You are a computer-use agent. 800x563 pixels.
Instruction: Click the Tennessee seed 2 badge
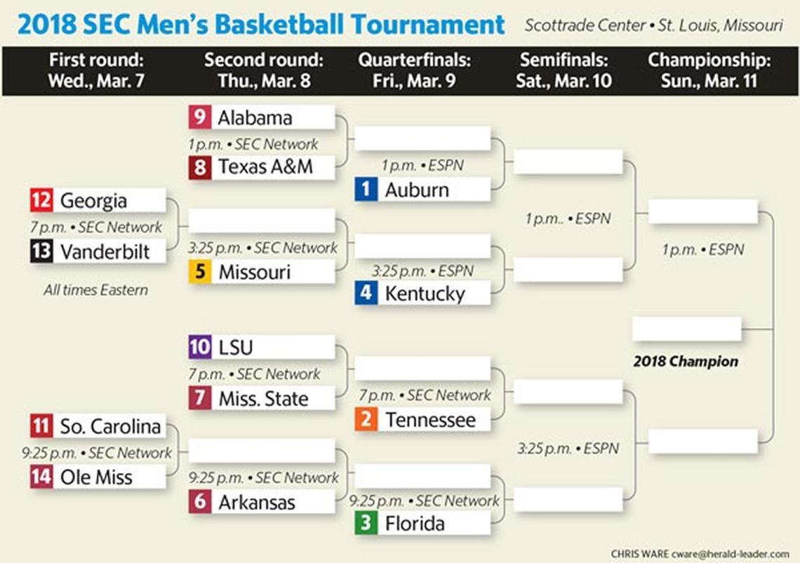[x=366, y=420]
